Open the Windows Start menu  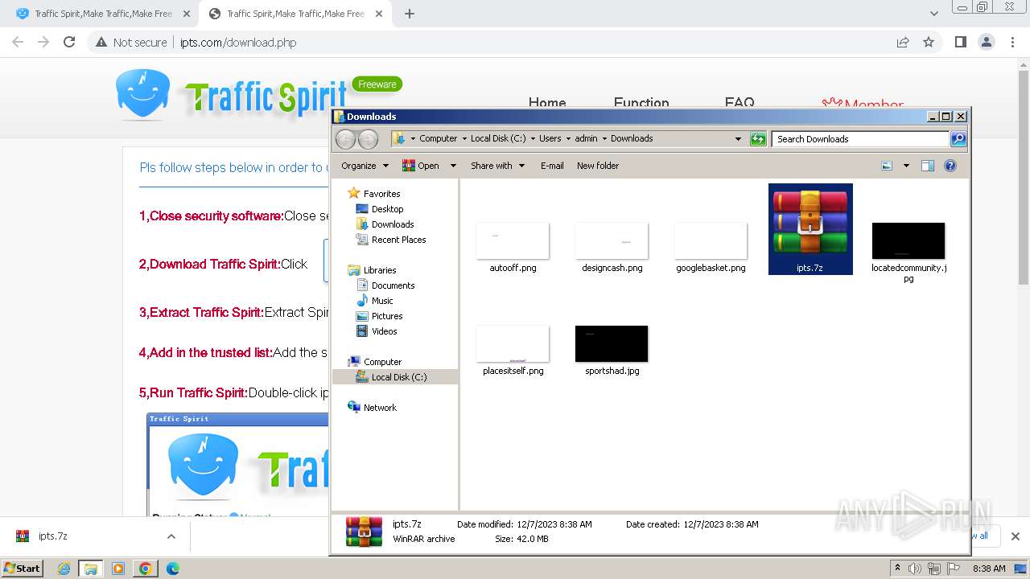click(x=23, y=568)
